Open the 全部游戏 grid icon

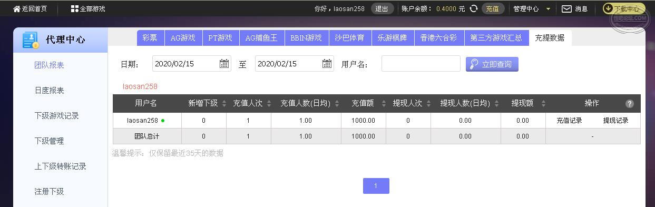tap(74, 9)
